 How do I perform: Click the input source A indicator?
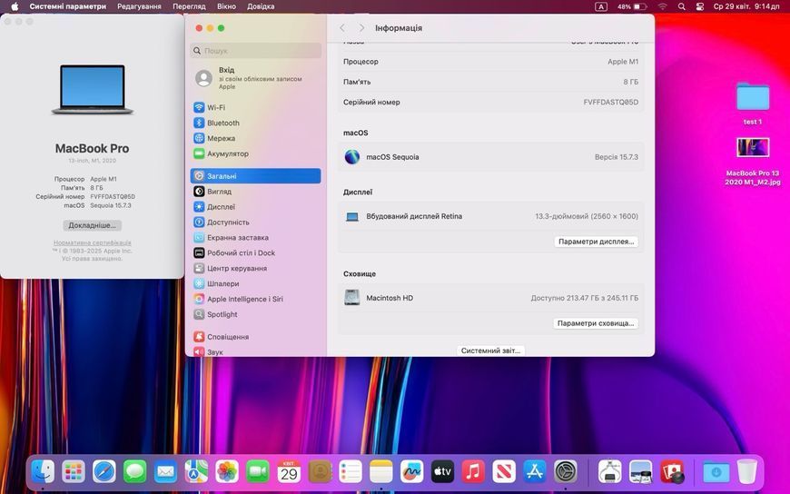601,6
